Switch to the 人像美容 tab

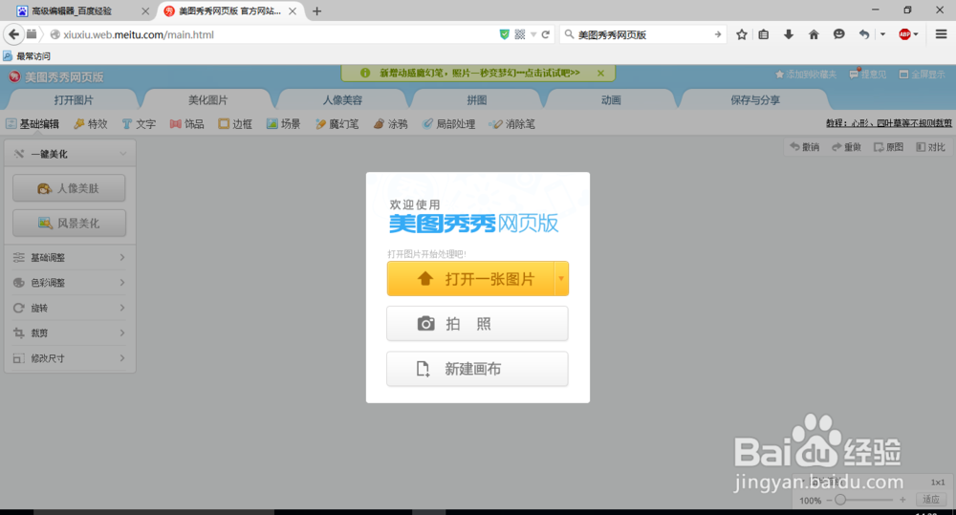[x=342, y=99]
